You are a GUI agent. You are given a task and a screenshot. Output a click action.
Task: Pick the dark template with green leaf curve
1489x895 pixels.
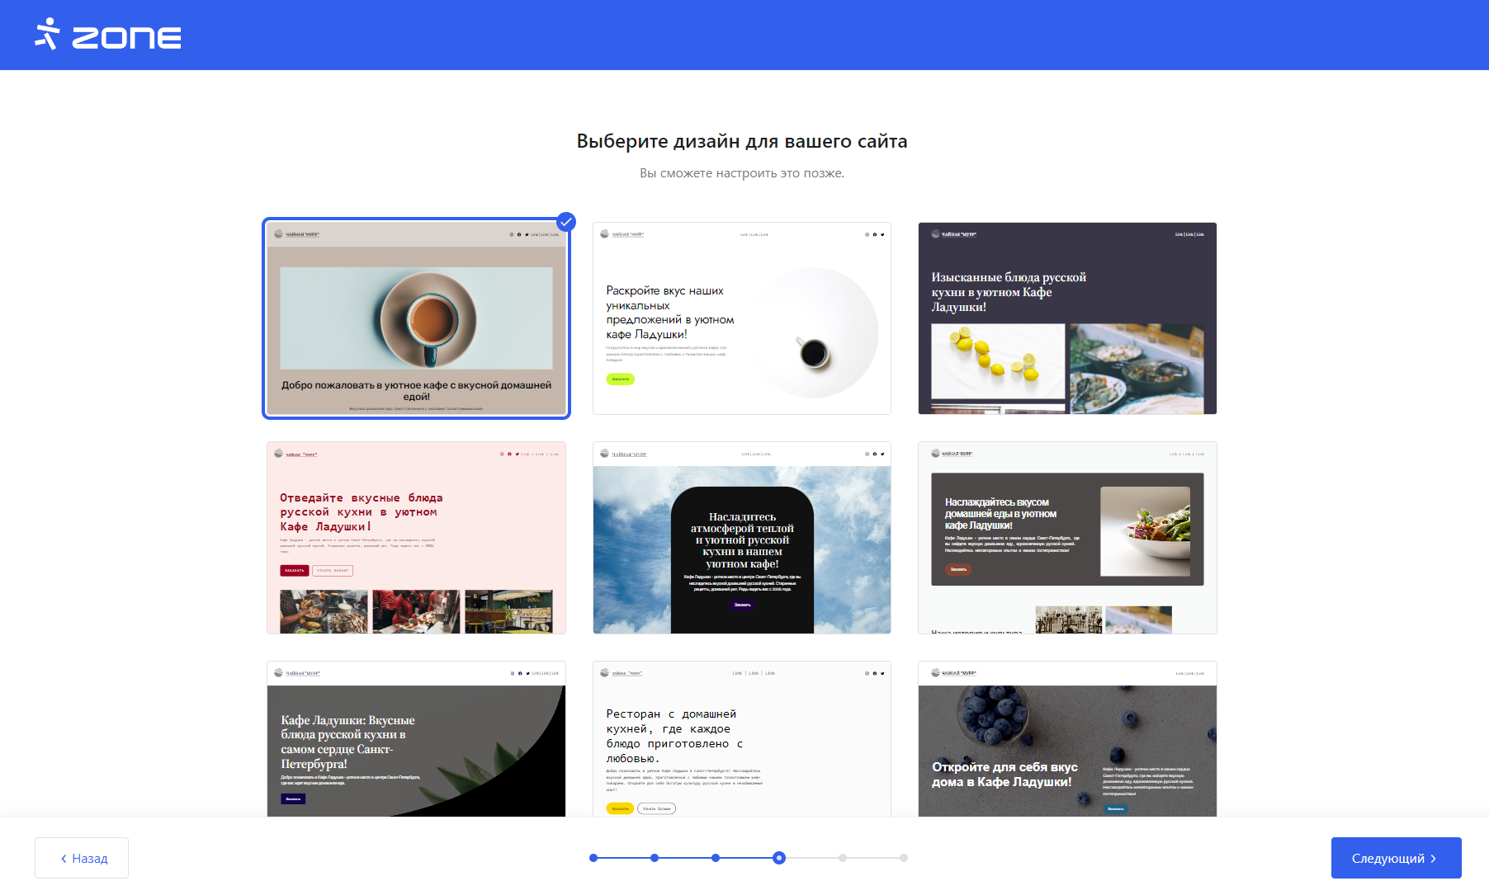point(416,739)
